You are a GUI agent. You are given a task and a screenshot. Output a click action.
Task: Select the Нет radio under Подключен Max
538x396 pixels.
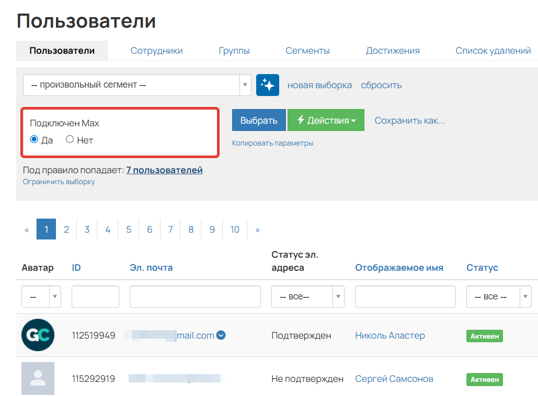[x=68, y=139]
